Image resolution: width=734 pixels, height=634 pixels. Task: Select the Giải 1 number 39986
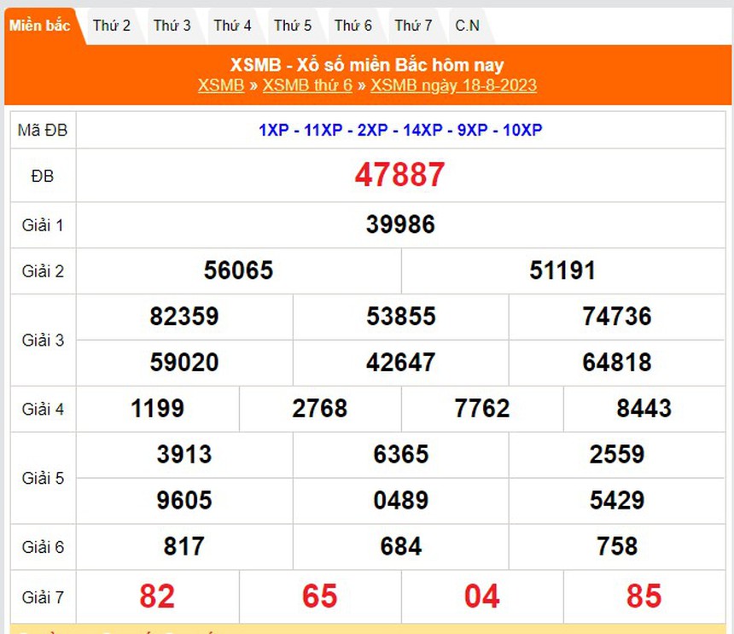pos(401,224)
